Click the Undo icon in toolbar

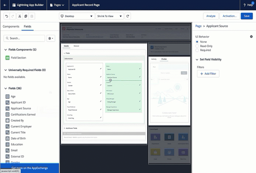7,16
